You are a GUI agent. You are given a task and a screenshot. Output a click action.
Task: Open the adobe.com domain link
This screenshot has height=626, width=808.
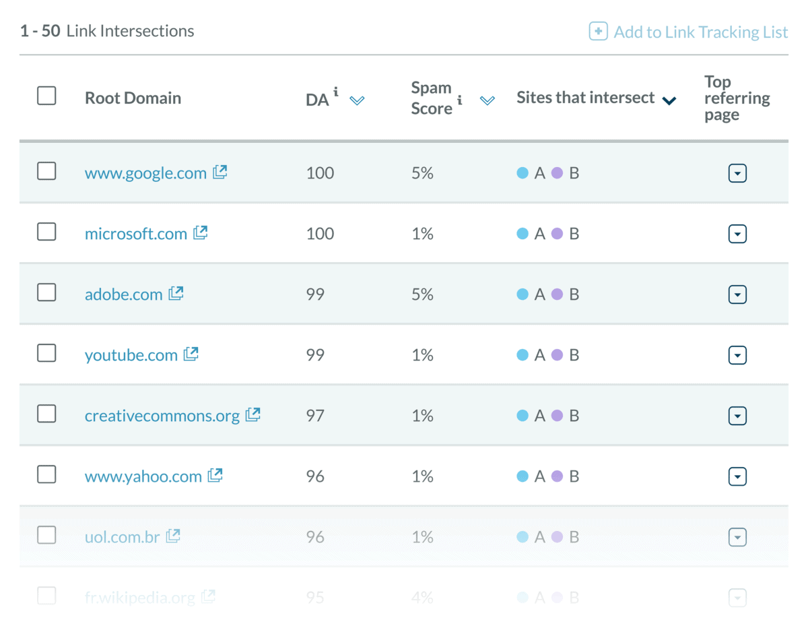(124, 294)
